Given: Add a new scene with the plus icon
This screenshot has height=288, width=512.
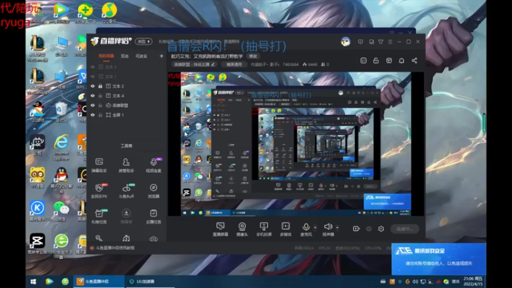Looking at the screenshot, I should click(x=161, y=56).
